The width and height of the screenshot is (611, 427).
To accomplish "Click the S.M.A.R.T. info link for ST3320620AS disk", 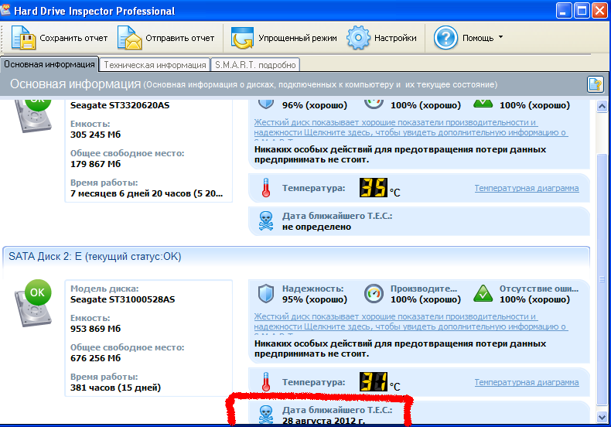I will (411, 128).
